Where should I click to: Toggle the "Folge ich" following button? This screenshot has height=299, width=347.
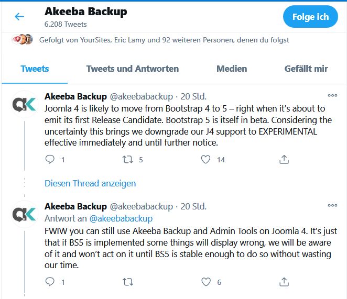[x=310, y=17]
